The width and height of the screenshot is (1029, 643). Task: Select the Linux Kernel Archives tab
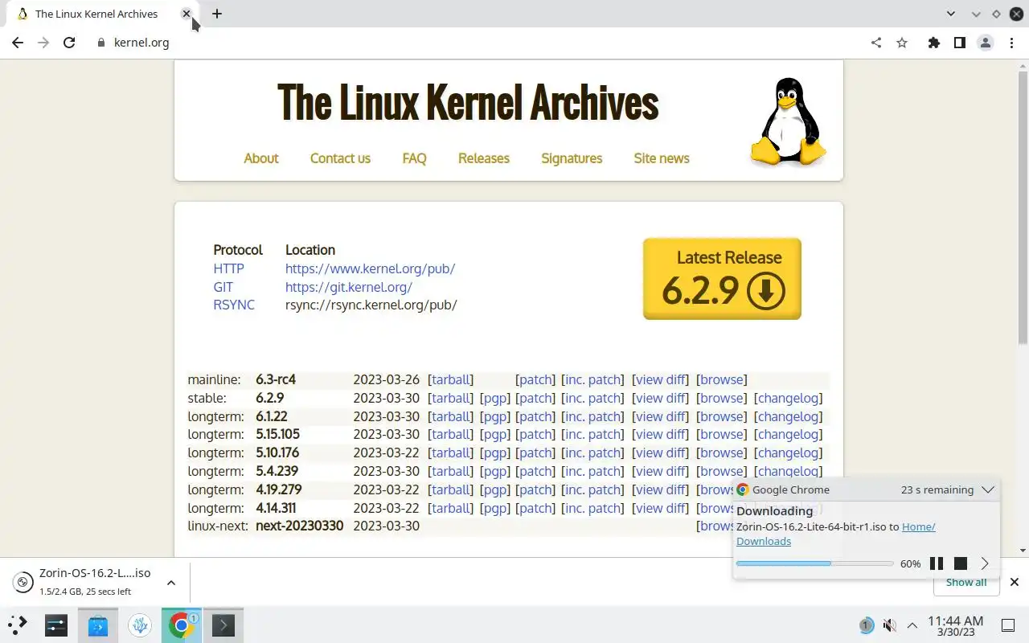pyautogui.click(x=96, y=14)
